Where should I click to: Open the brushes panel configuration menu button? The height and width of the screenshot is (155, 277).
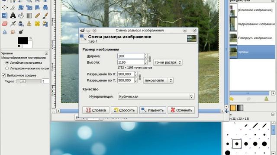click(273, 115)
